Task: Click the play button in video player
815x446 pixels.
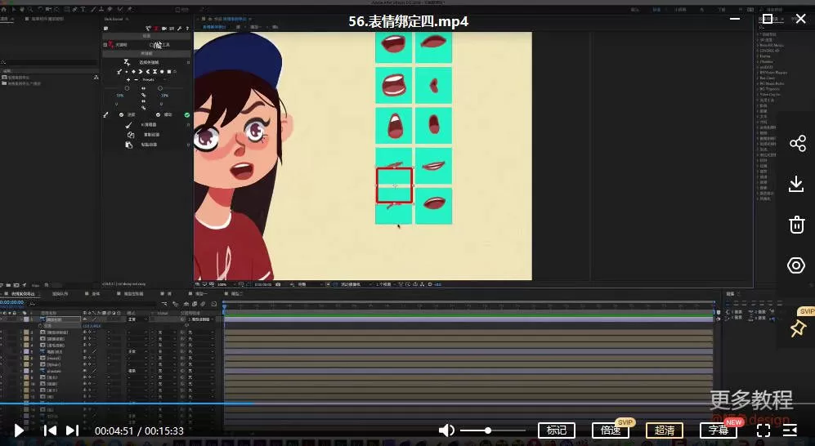Action: (x=19, y=430)
